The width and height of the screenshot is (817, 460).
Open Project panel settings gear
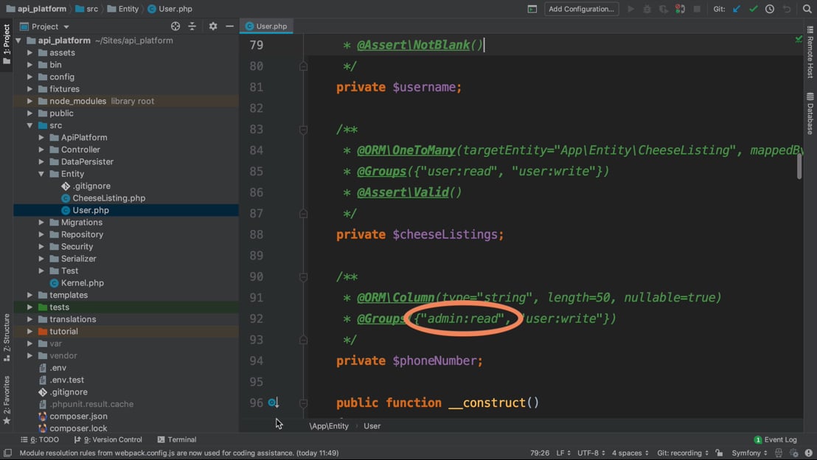[213, 27]
